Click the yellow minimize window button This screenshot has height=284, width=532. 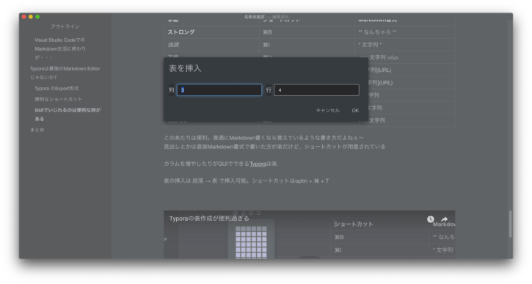point(31,17)
